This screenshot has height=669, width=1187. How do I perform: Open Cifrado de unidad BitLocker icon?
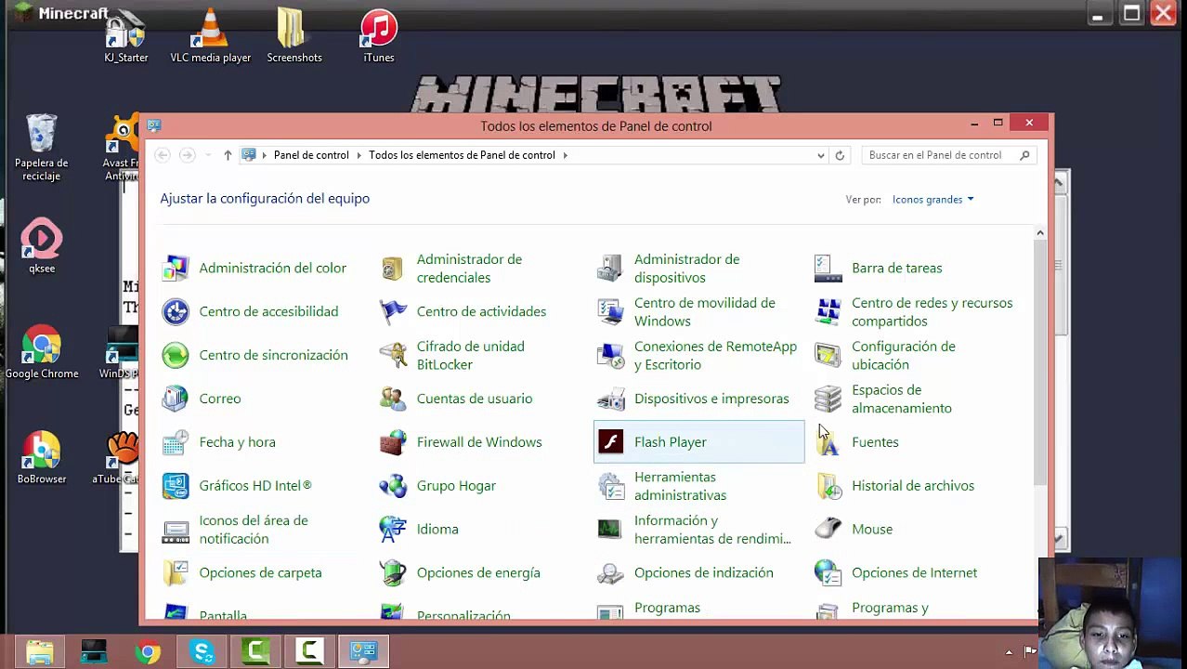pos(392,355)
